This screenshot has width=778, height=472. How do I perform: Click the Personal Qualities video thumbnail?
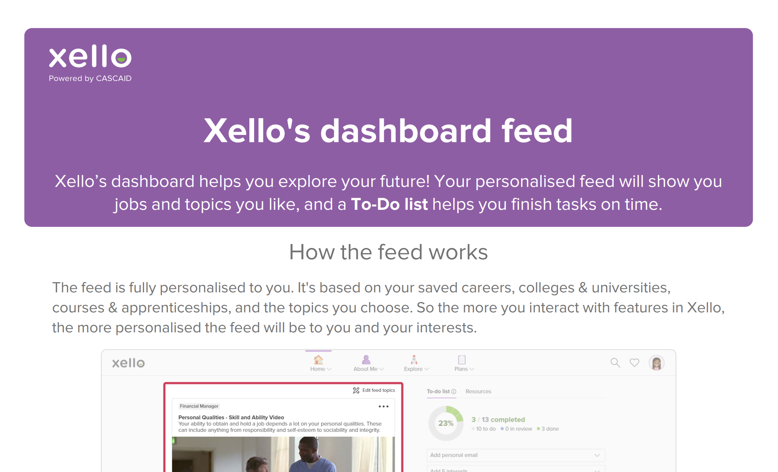pyautogui.click(x=283, y=454)
